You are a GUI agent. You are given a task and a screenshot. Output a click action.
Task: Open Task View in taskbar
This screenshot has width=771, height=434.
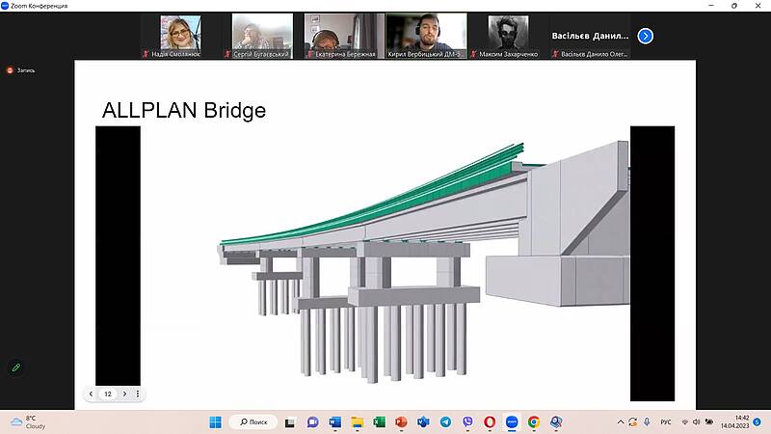coord(290,422)
